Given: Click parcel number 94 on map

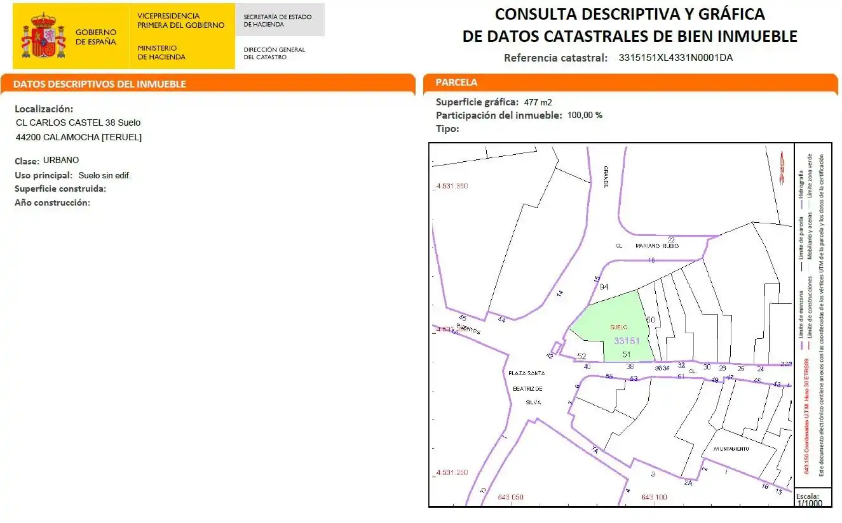Looking at the screenshot, I should (604, 287).
